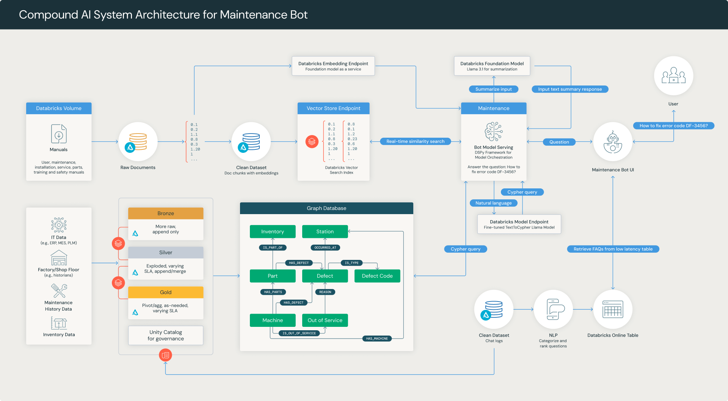Select the Clean Dataset Chat logs icon

tap(494, 309)
